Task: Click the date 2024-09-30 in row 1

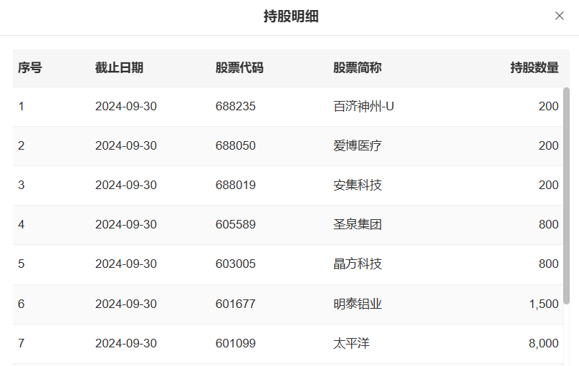Action: click(x=126, y=106)
